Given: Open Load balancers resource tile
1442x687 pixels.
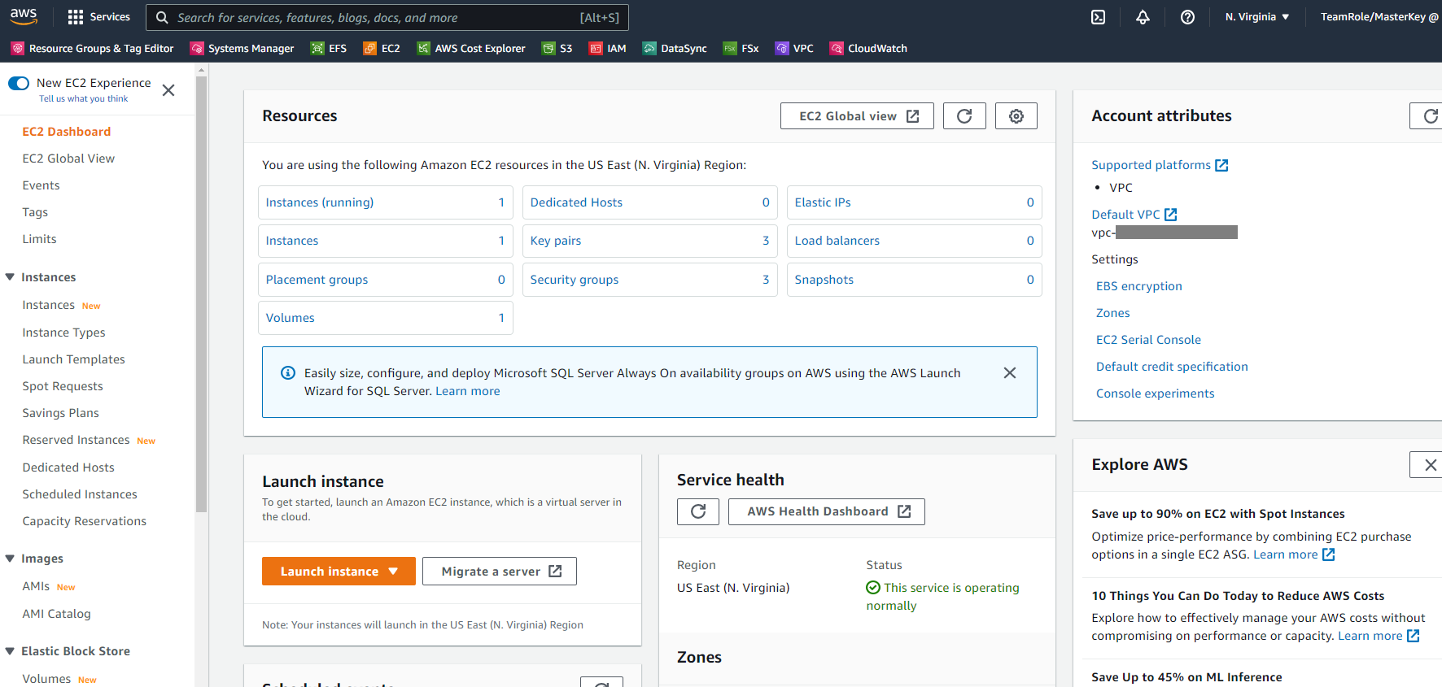Looking at the screenshot, I should pyautogui.click(x=915, y=241).
